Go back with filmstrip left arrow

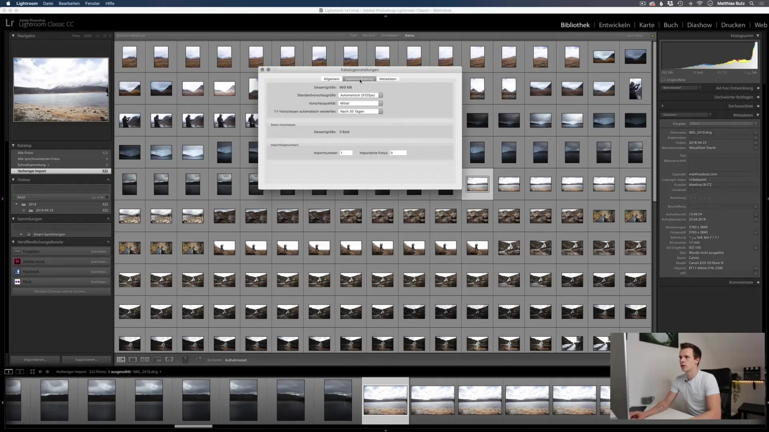point(40,372)
